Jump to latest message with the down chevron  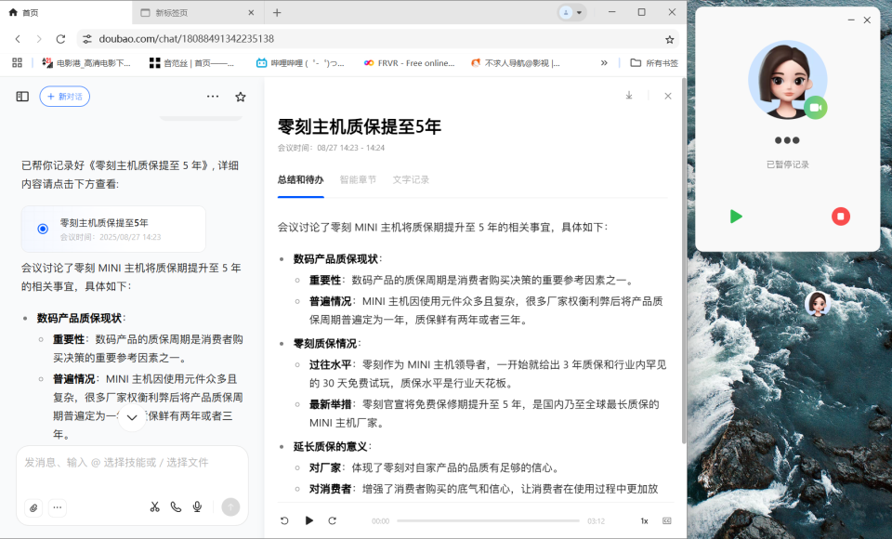[132, 417]
